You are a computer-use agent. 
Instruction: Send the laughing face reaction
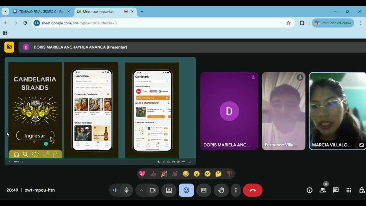(186, 174)
